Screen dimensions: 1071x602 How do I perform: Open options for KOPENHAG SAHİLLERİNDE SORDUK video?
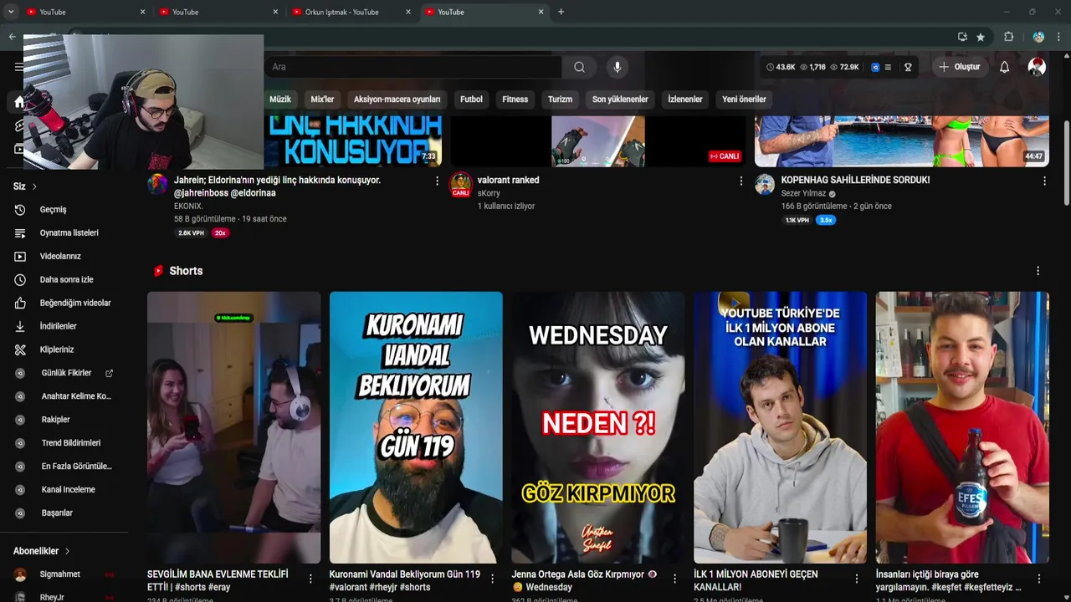[1044, 181]
